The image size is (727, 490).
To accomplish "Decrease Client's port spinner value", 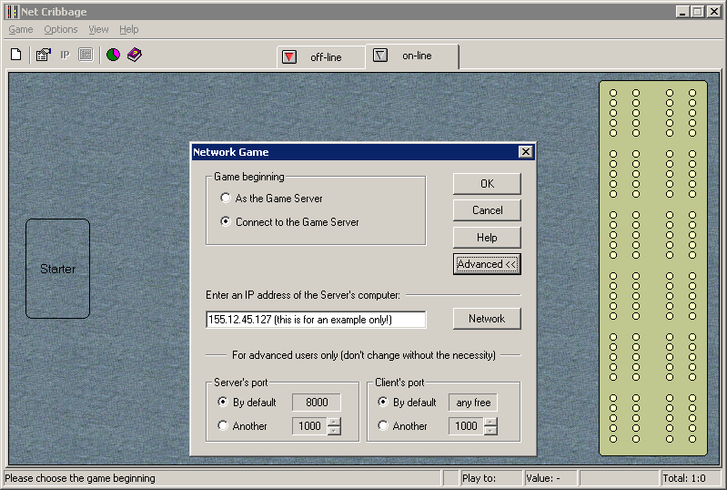I will pyautogui.click(x=490, y=431).
